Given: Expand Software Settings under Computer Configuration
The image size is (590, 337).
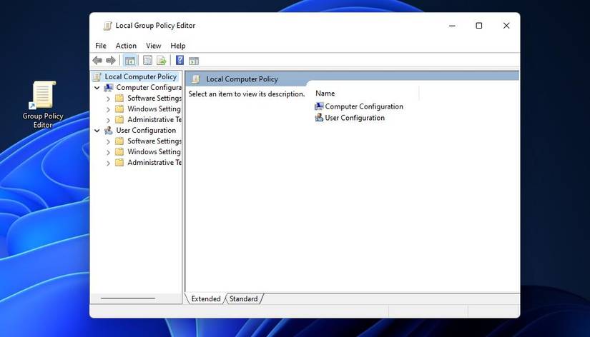Looking at the screenshot, I should 109,99.
